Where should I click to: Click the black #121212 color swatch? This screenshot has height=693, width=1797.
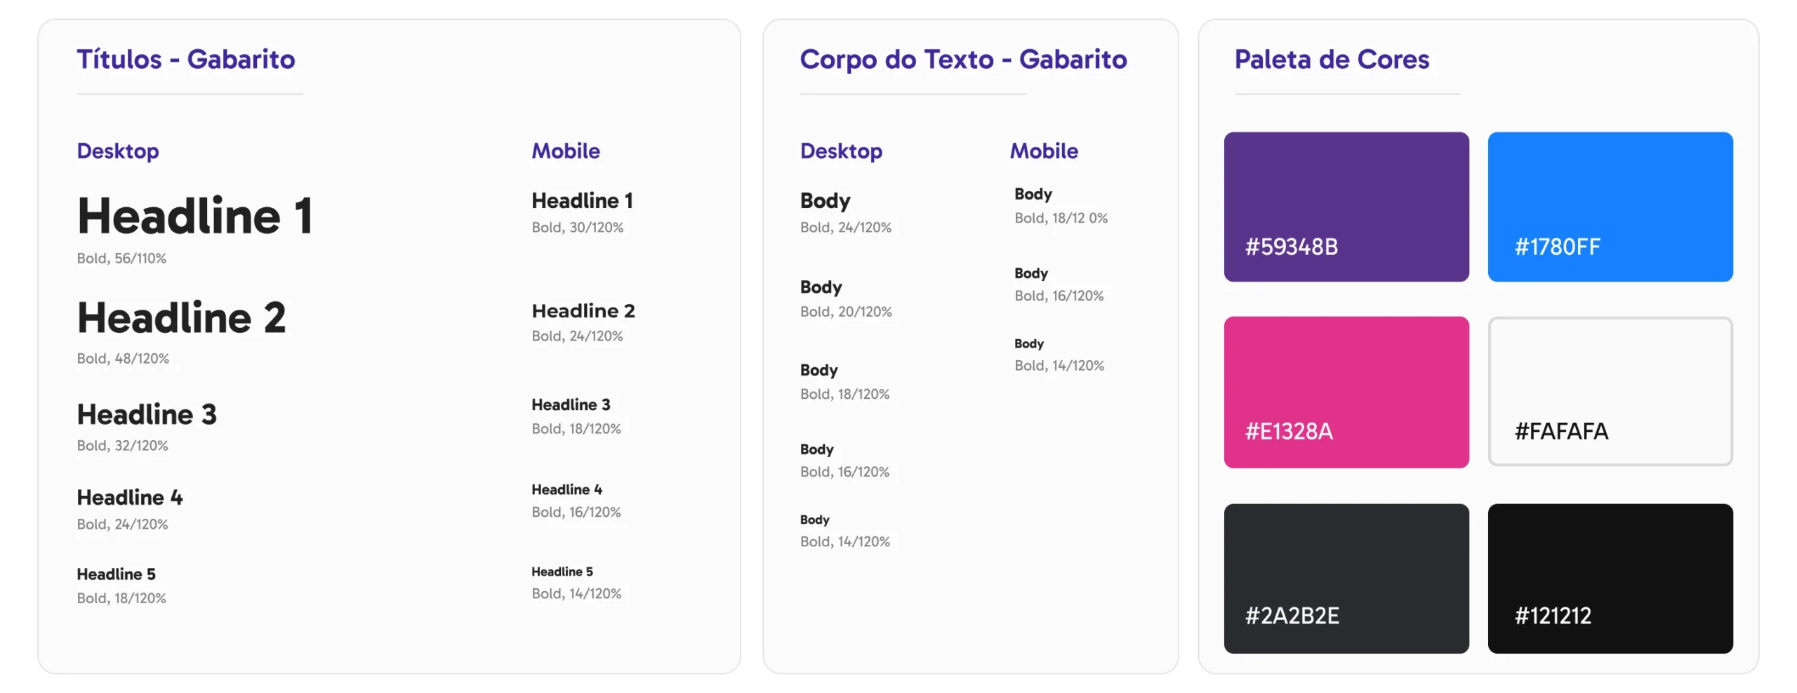[x=1610, y=578]
